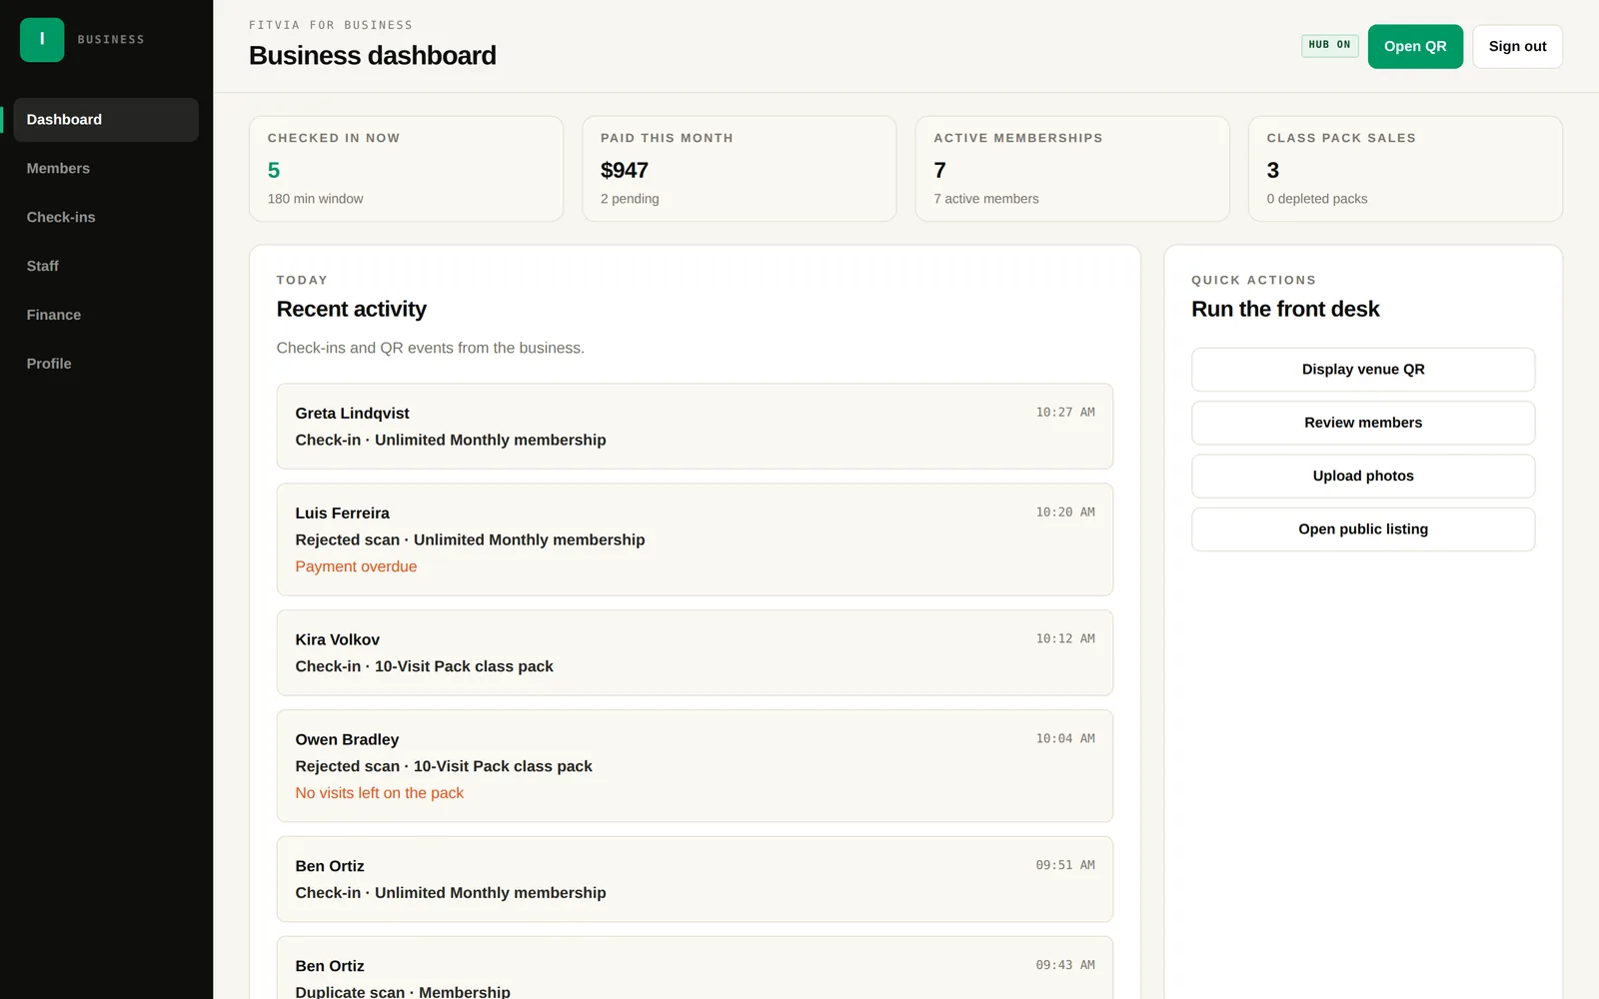The width and height of the screenshot is (1599, 999).
Task: Select Greta Lindqvist check-in entry
Action: tap(695, 427)
